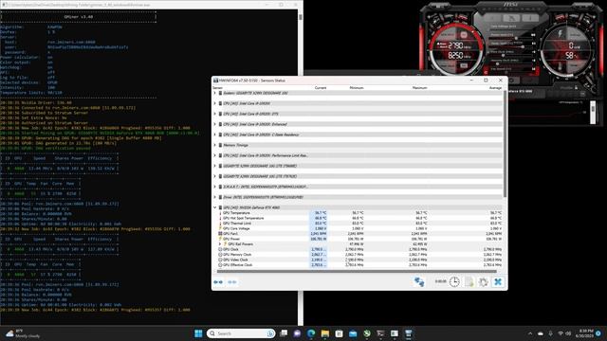Open Microsoft Edge from the taskbar
Viewport: 607px width, 341px height.
point(311,333)
